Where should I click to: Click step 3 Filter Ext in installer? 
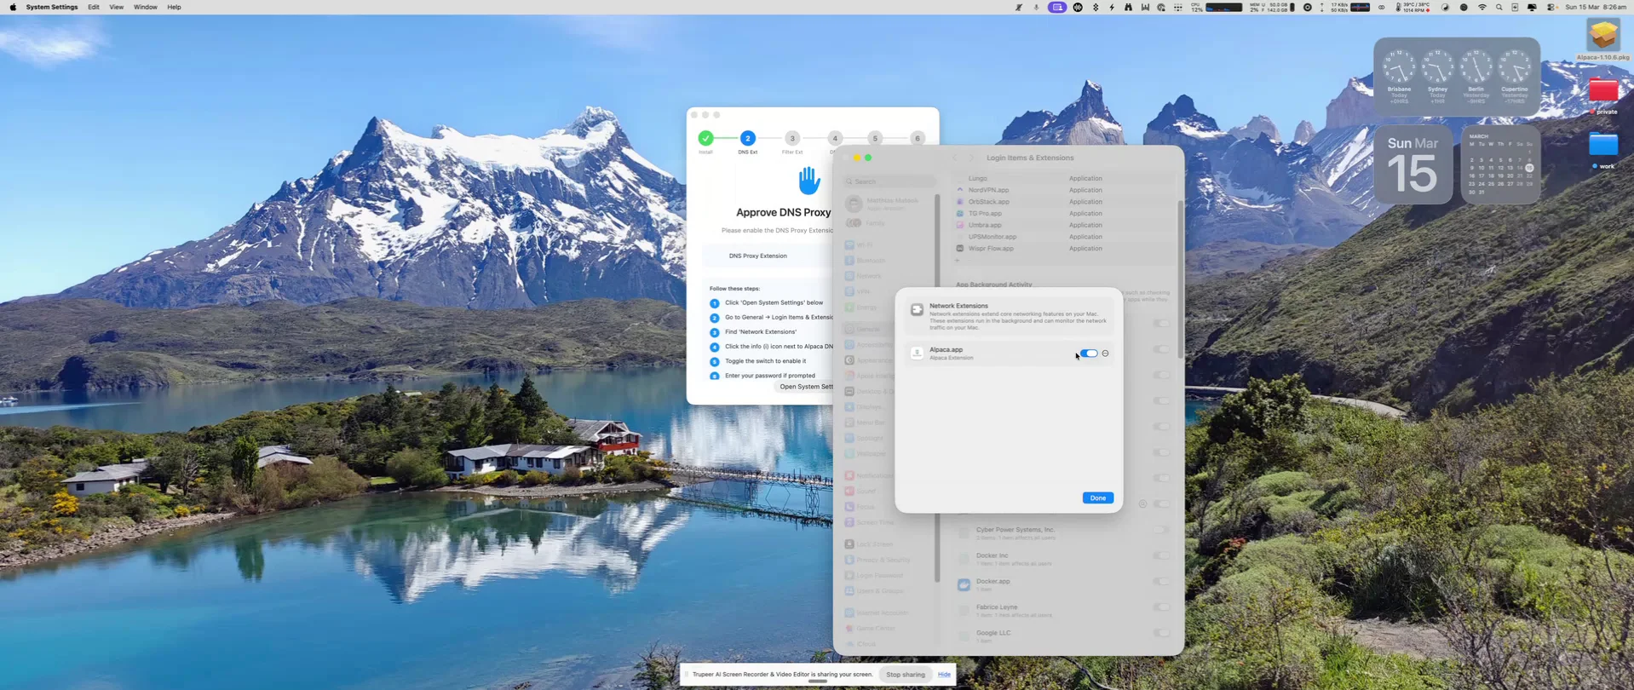click(791, 139)
